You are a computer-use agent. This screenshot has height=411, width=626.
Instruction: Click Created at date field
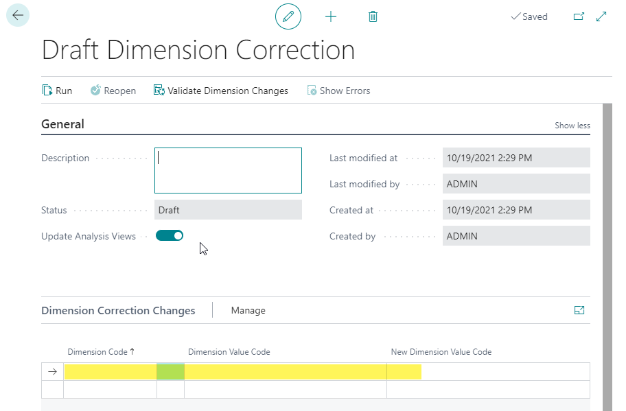coord(516,210)
